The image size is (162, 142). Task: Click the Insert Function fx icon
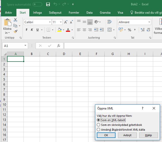pos(59,46)
